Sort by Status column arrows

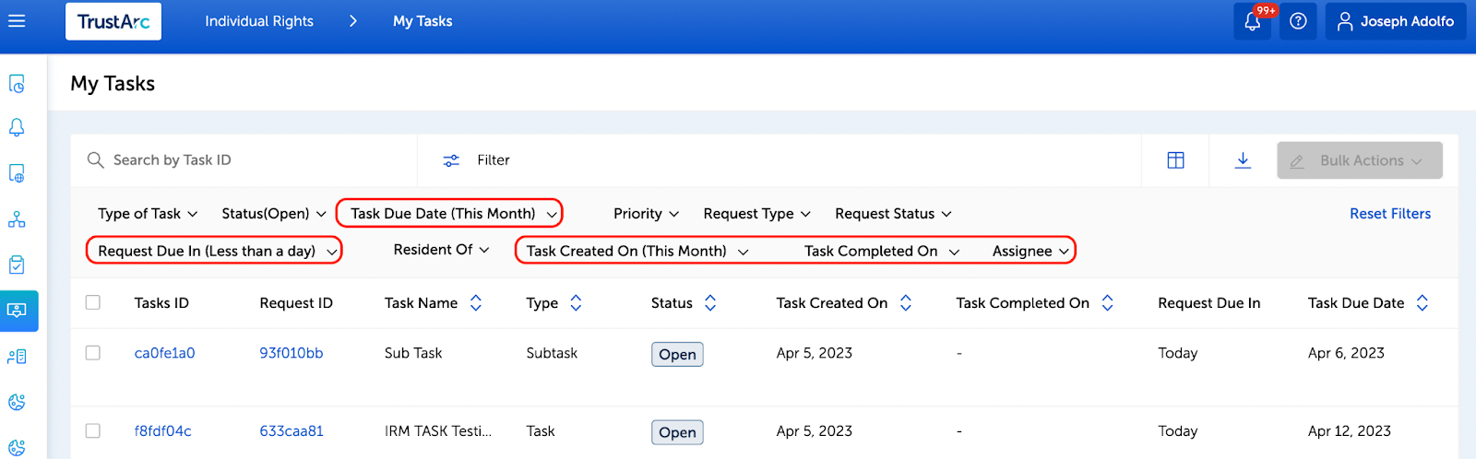tap(710, 303)
